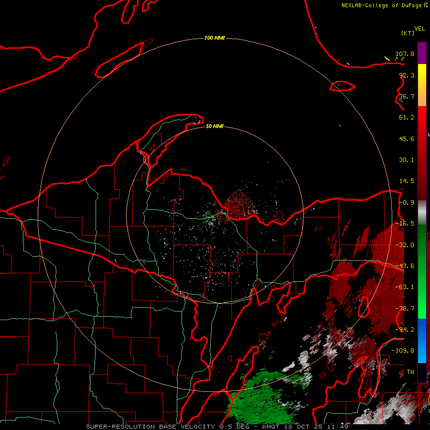Select the 92.3 value on velocity scale
Screen dimensions: 430x430
407,75
